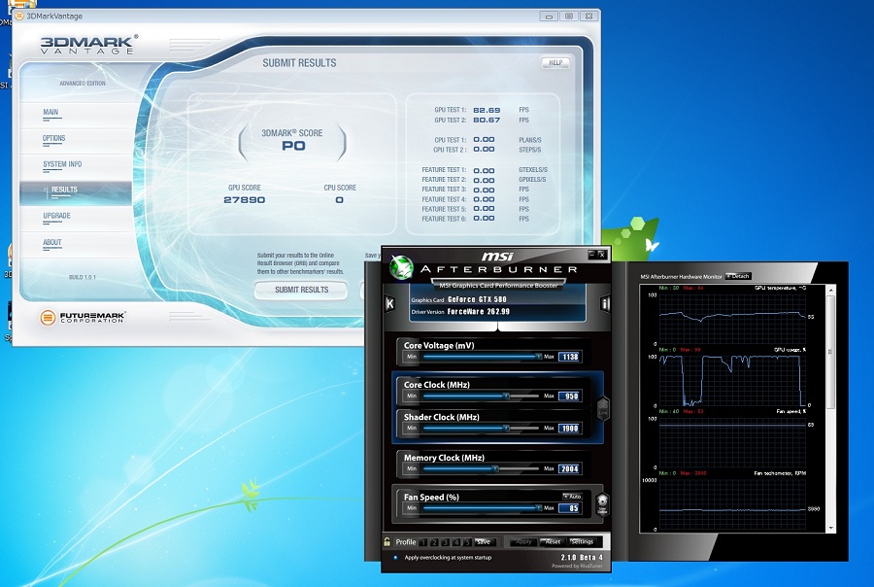874x587 pixels.
Task: Click the Hardware Monitor scroll down arrow
Action: [x=831, y=528]
